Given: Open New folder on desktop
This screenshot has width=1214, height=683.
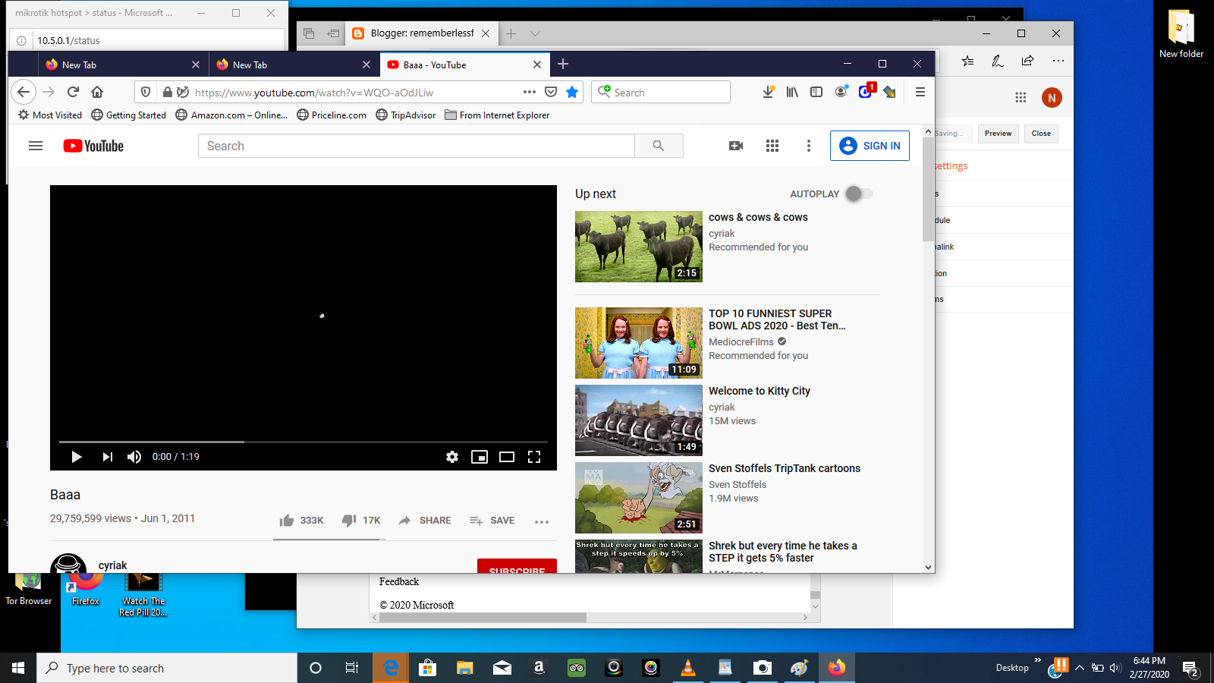Looking at the screenshot, I should coord(1181,34).
